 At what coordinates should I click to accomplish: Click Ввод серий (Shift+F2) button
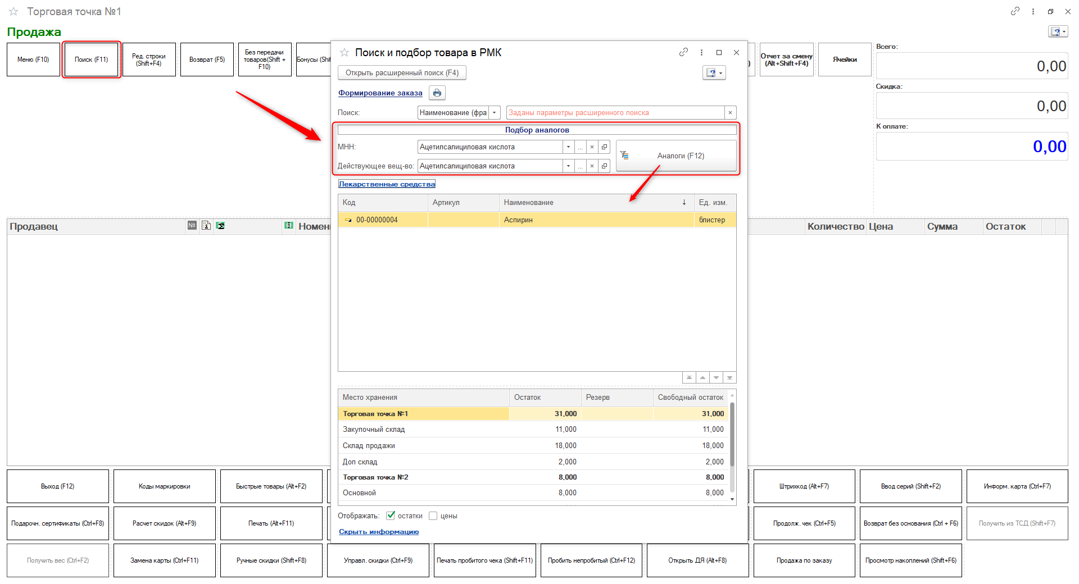click(x=911, y=486)
